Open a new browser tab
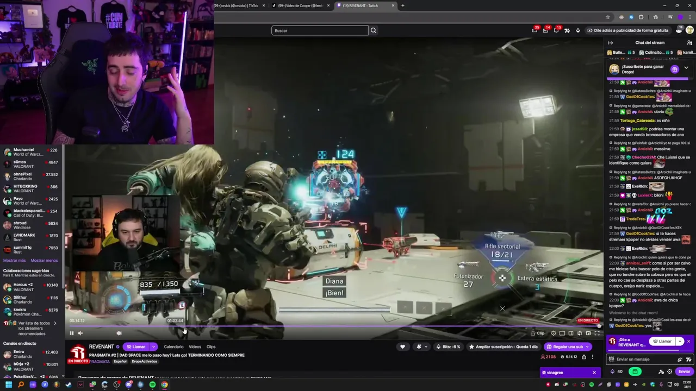 click(402, 5)
